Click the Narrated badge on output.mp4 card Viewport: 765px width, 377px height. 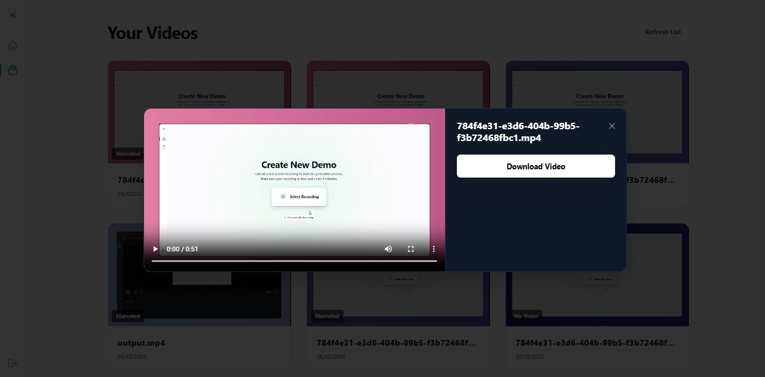coord(128,316)
